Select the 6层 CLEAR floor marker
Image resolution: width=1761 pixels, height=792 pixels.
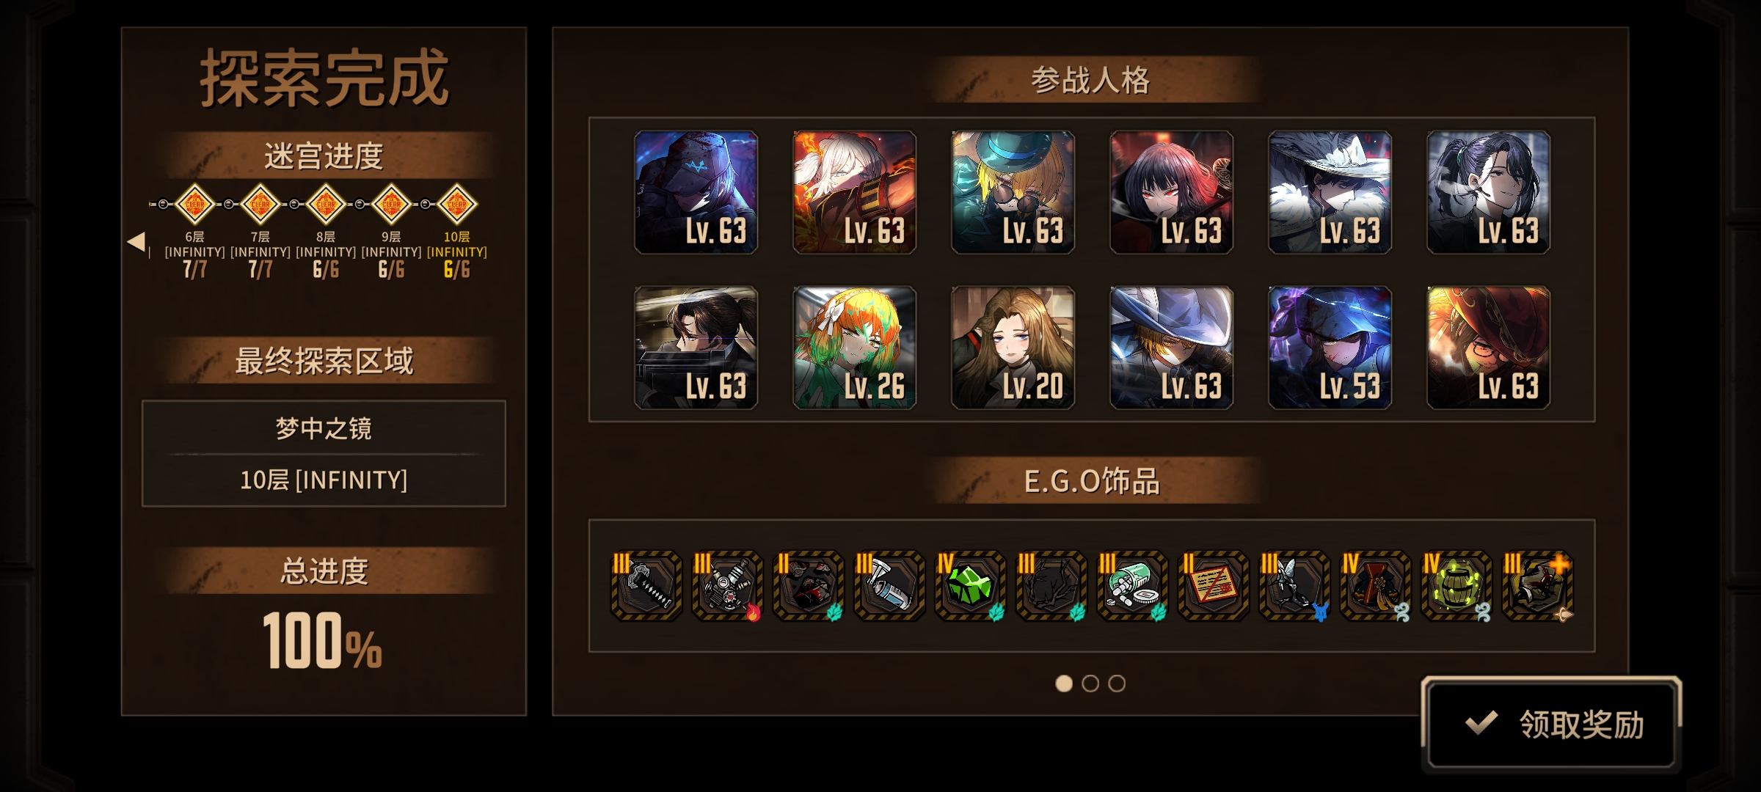point(195,204)
